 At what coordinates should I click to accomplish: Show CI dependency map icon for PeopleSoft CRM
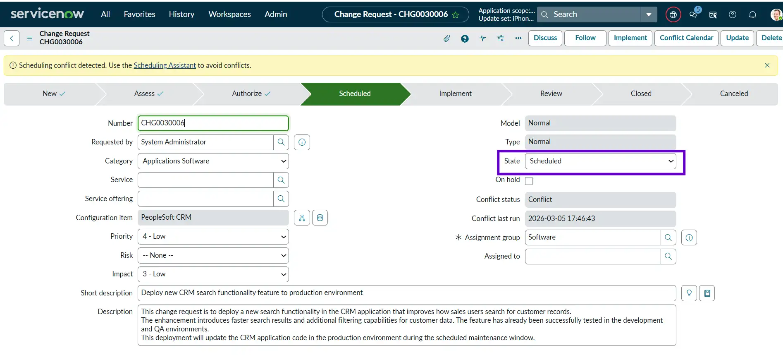pos(302,218)
